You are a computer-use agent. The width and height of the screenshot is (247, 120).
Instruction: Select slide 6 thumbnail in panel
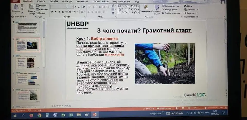point(28,62)
